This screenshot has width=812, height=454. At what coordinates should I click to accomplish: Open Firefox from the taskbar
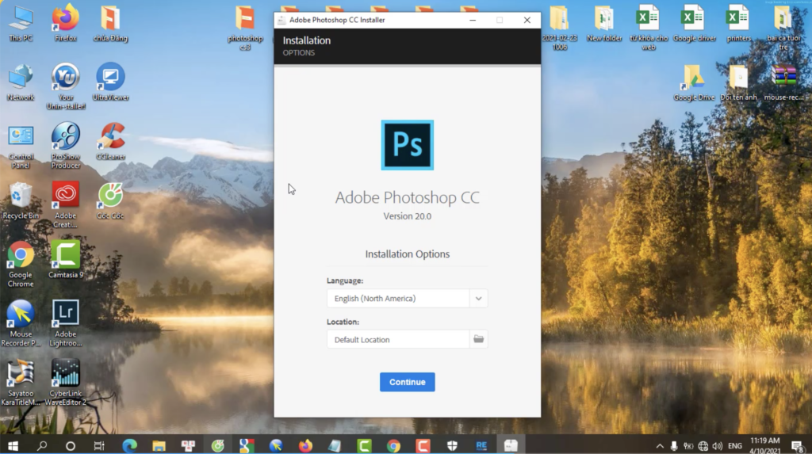305,445
